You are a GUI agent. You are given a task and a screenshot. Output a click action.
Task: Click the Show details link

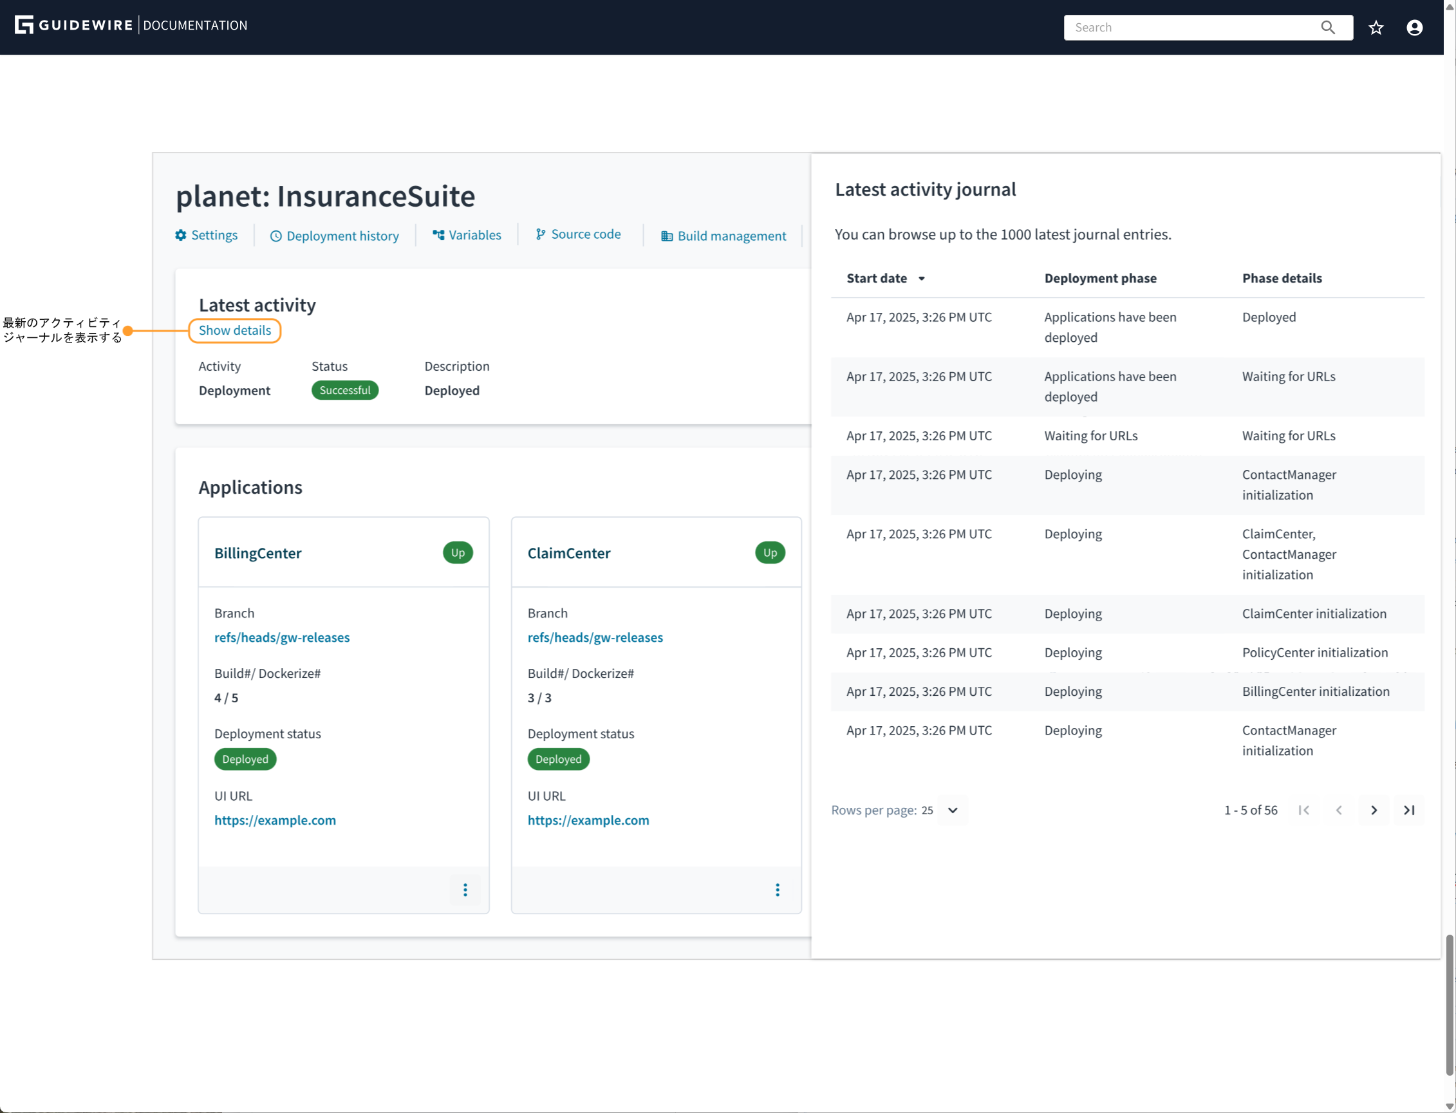[234, 330]
